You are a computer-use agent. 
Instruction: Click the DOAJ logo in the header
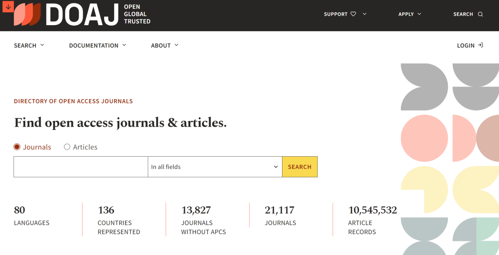(82, 15)
